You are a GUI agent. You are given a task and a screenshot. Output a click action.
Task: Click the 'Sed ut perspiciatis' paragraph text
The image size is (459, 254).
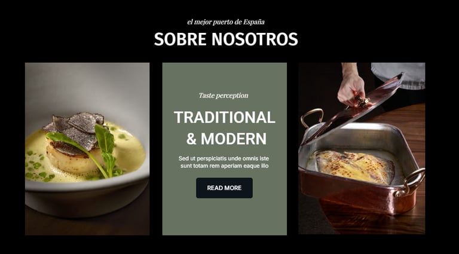tap(224, 163)
